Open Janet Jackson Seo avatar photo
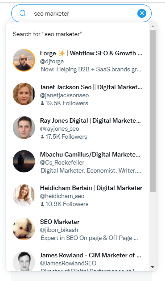The image size is (165, 281). (x=24, y=94)
